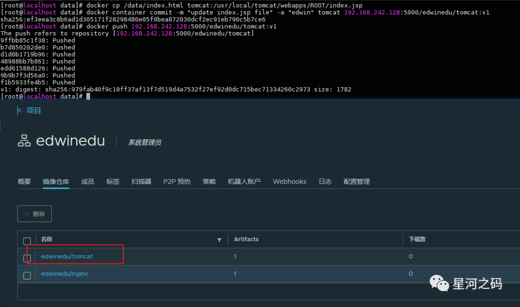The image size is (520, 307).
Task: Open the edwinedu/nginx repository link
Action: tap(65, 273)
